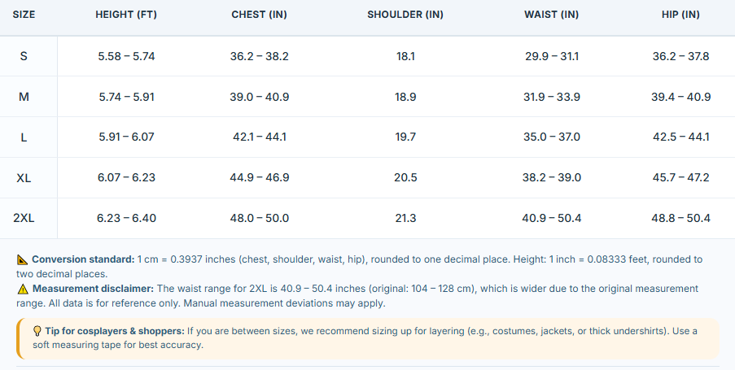Click the ruler icon beside Conversion standard

click(22, 259)
